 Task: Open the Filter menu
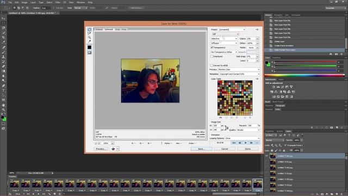(x=58, y=2)
